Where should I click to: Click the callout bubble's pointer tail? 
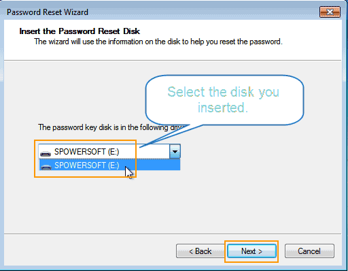[x=172, y=135]
